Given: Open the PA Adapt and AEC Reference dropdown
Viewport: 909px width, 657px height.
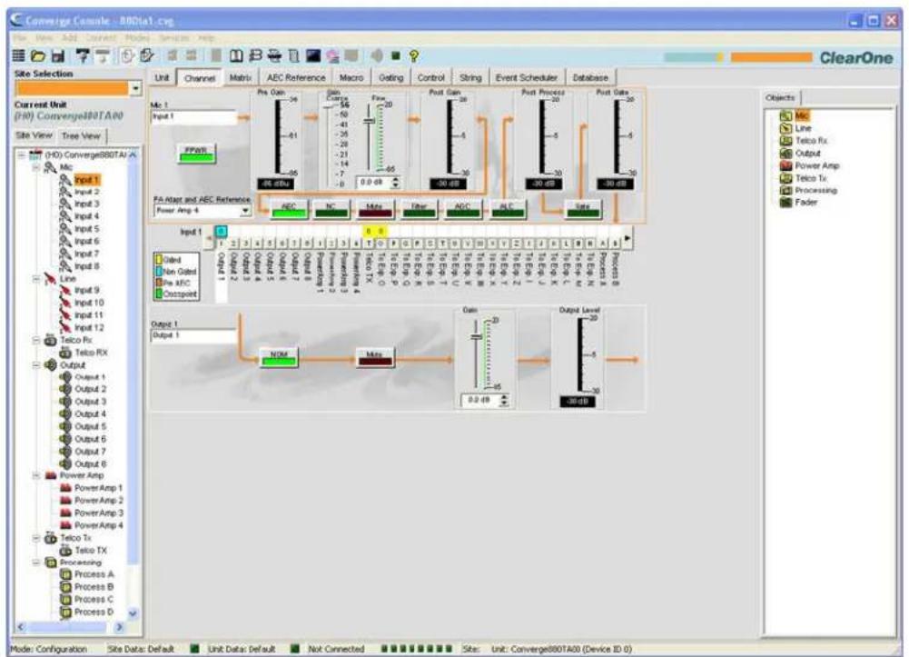Looking at the screenshot, I should [x=245, y=211].
